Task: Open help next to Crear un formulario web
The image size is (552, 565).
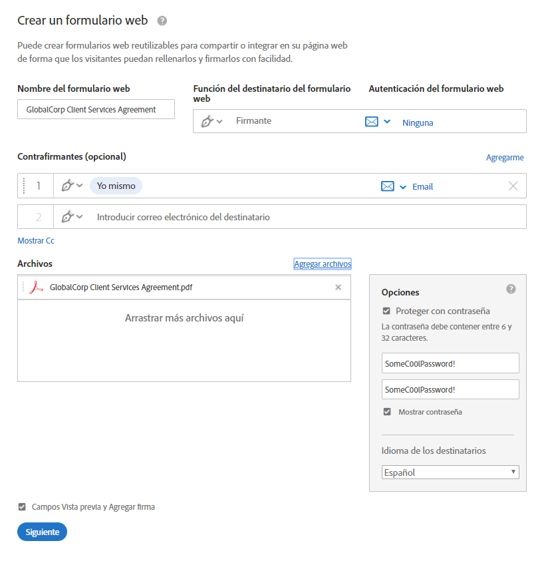Action: (162, 21)
